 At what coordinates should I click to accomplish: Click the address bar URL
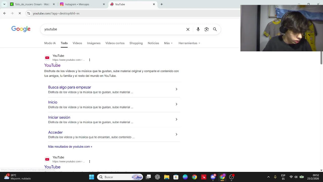pyautogui.click(x=56, y=13)
